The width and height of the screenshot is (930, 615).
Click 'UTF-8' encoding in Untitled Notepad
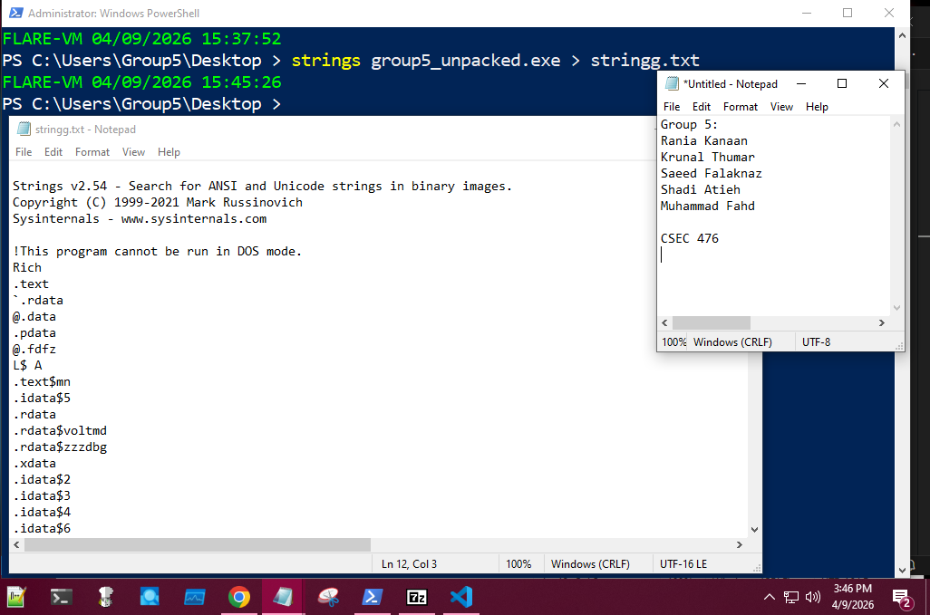[x=816, y=342]
